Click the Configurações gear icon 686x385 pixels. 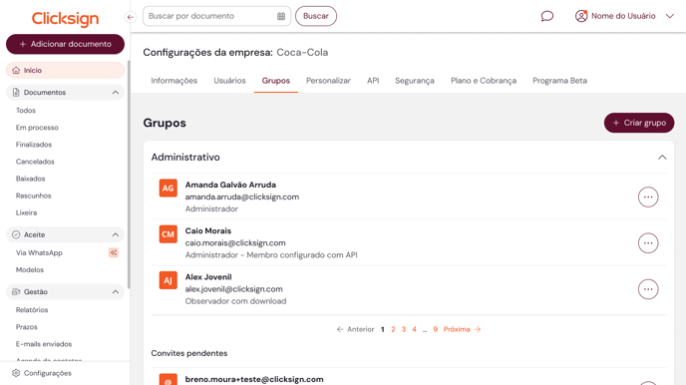(16, 373)
